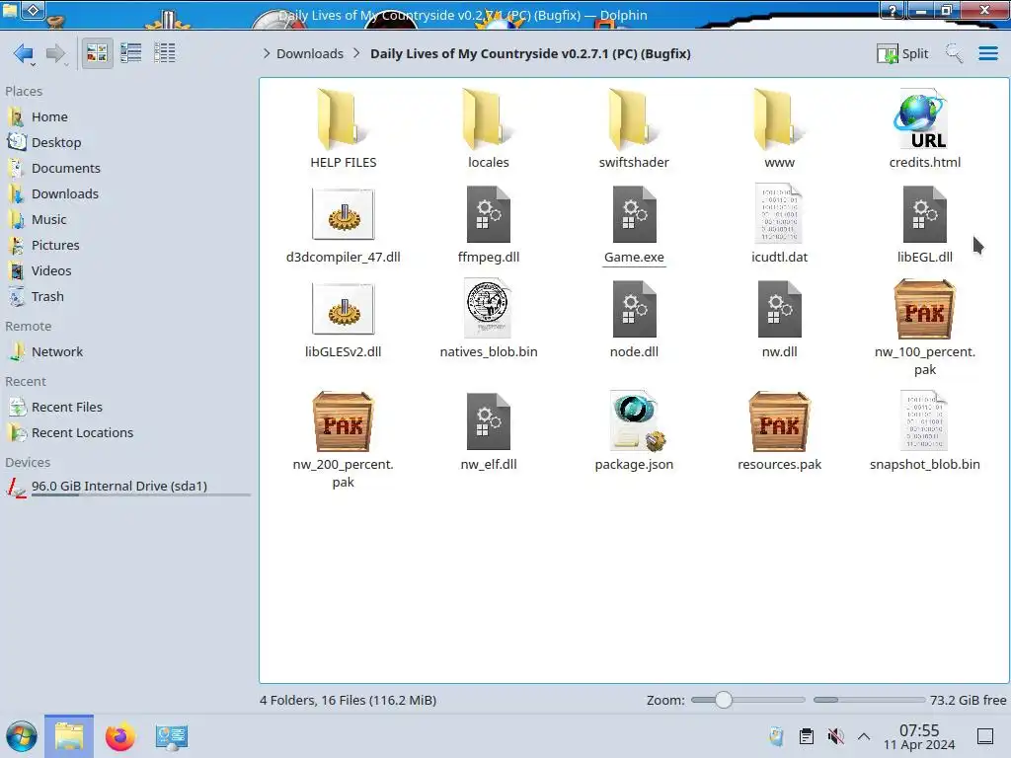Switch to Icons view mode

coord(97,53)
